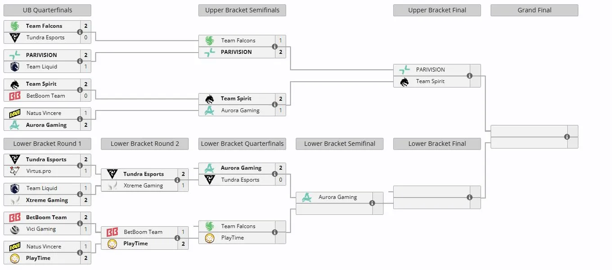This screenshot has height=270, width=612.
Task: Open info icon for Falcons vs PlayTime quarterfinal
Action: pyautogui.click(x=274, y=232)
